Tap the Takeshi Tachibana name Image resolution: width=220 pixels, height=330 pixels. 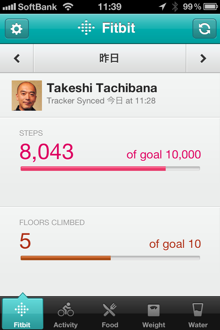(102, 88)
